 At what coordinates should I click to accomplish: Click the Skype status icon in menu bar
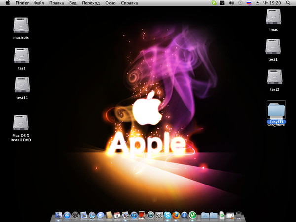tap(214, 3)
